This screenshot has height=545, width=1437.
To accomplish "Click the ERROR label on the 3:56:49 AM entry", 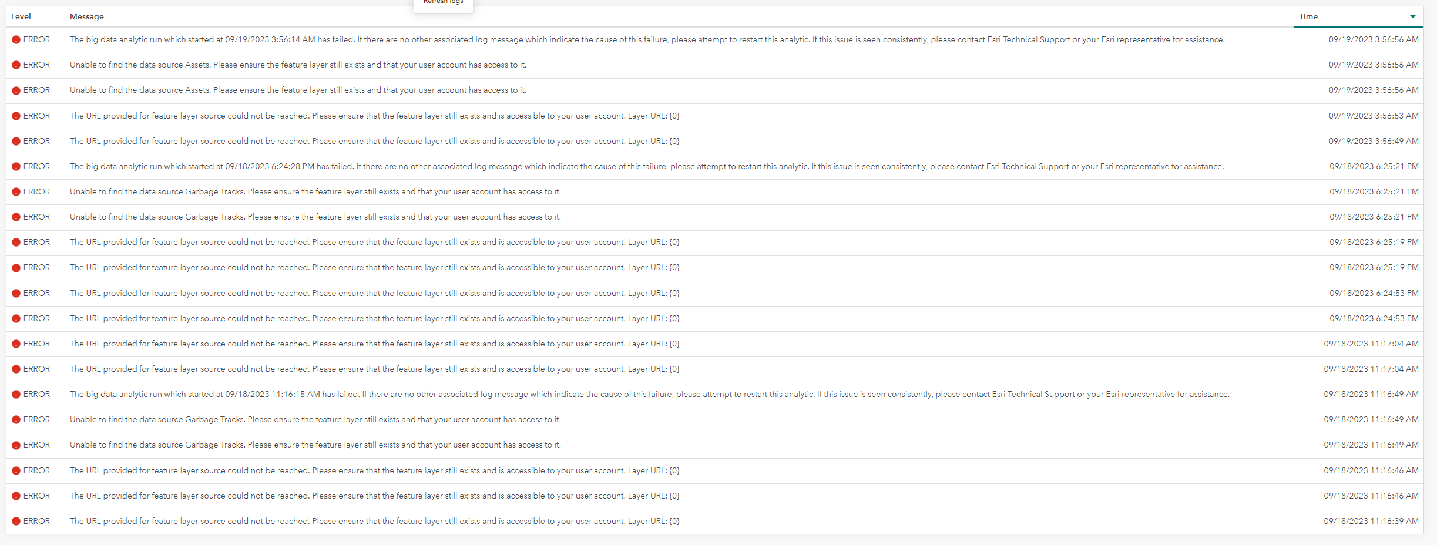I will point(36,141).
